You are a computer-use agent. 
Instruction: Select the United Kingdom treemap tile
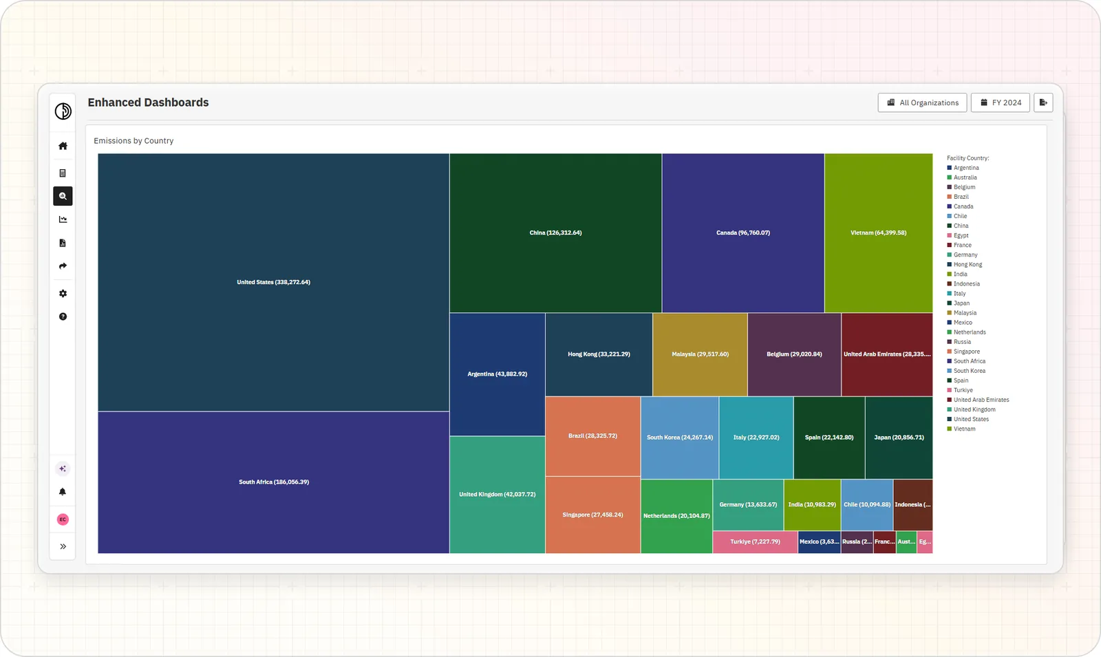point(498,495)
